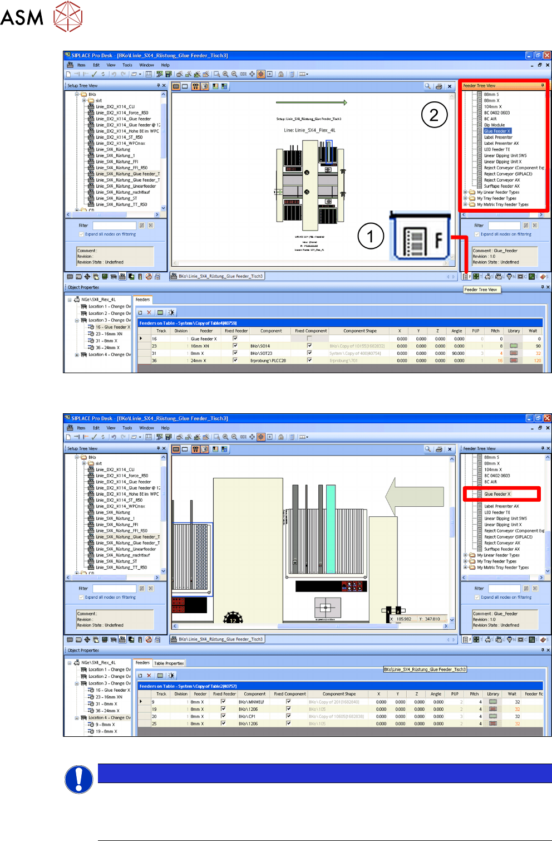Collapse Location 3 node in upper Object Properties
Image resolution: width=552 pixels, height=841 pixels.
pos(77,320)
